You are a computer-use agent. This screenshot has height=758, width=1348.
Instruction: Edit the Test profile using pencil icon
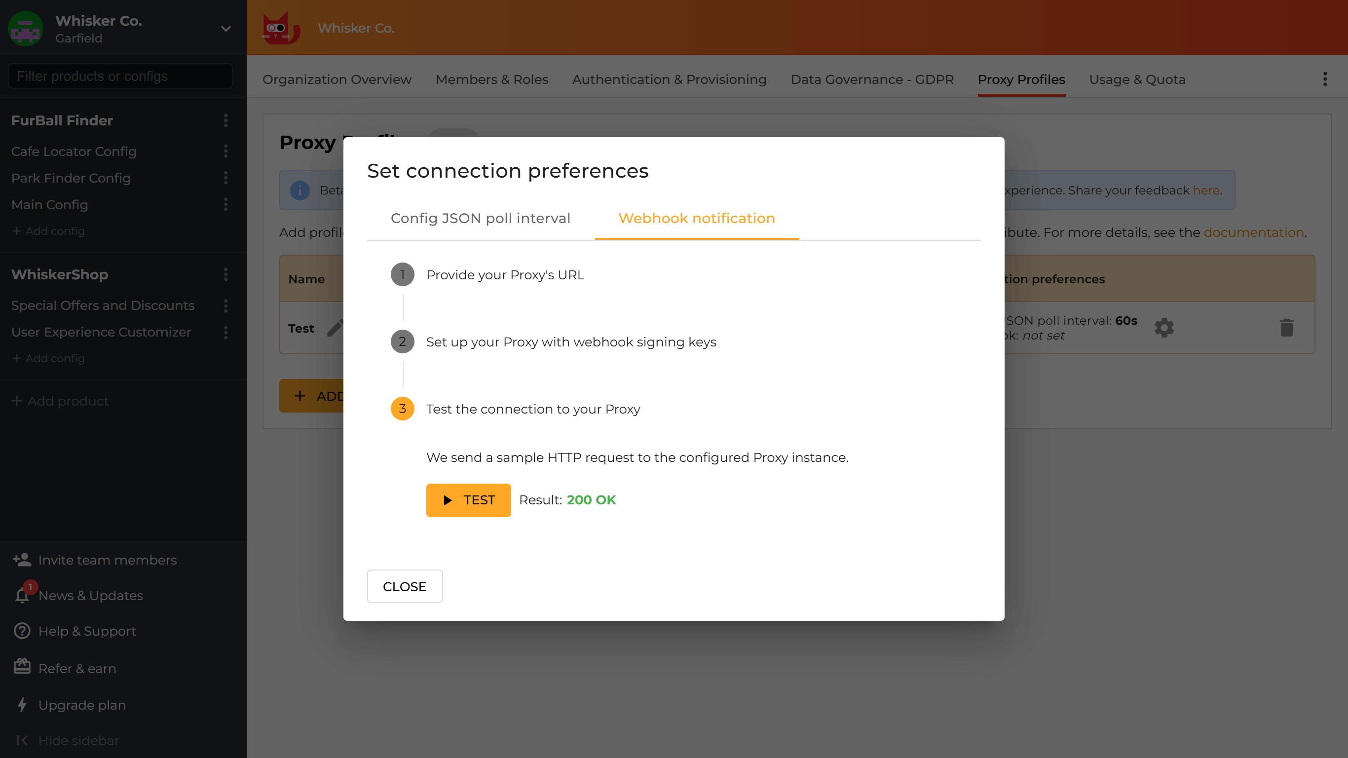click(x=336, y=328)
